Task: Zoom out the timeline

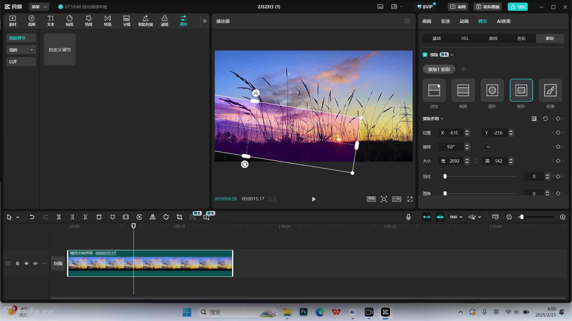Action: pyautogui.click(x=509, y=217)
